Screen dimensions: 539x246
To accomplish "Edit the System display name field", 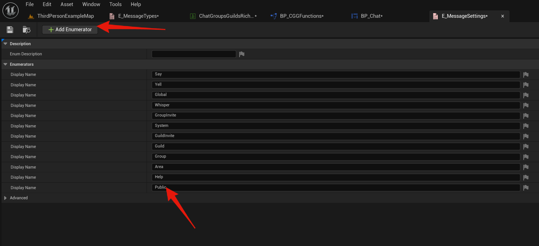I will 336,126.
